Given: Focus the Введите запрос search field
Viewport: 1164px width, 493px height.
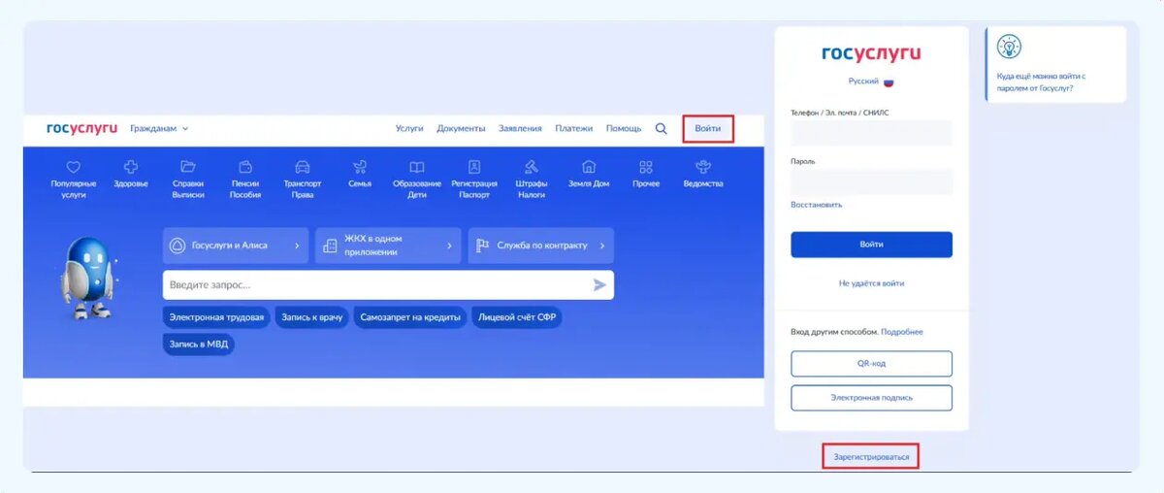Looking at the screenshot, I should 388,284.
